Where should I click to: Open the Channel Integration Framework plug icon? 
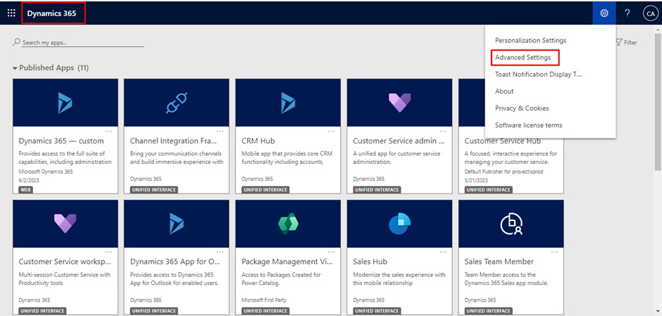pos(177,103)
